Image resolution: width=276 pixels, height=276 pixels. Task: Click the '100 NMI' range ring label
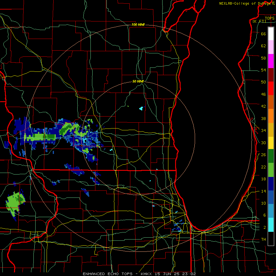click(x=138, y=25)
